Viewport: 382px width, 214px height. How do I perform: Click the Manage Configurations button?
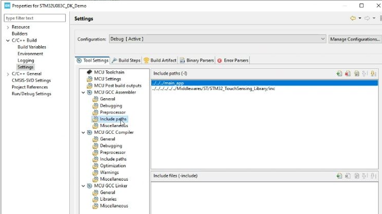(355, 39)
